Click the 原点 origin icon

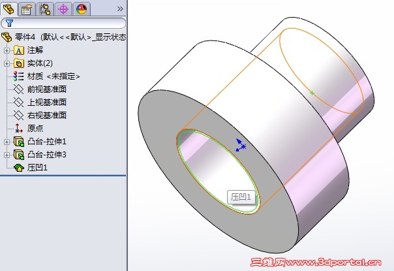[19, 129]
